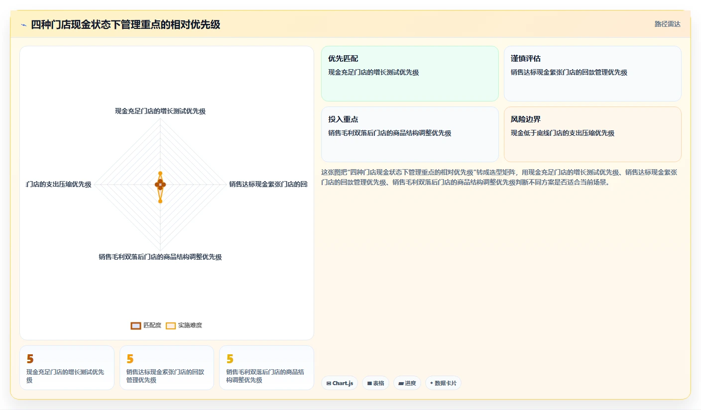
Task: Select the 进度 tag
Action: pos(407,383)
